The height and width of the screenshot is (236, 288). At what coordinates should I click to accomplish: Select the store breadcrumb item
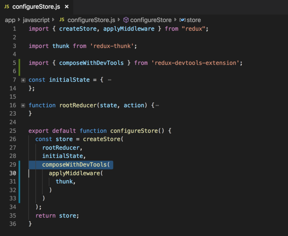(194, 20)
